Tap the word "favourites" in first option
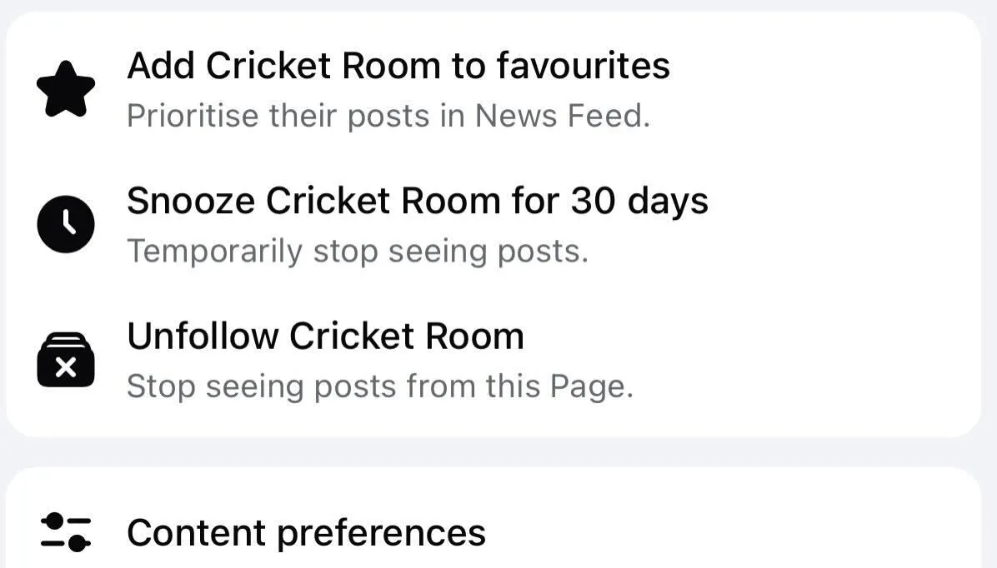 tap(584, 66)
